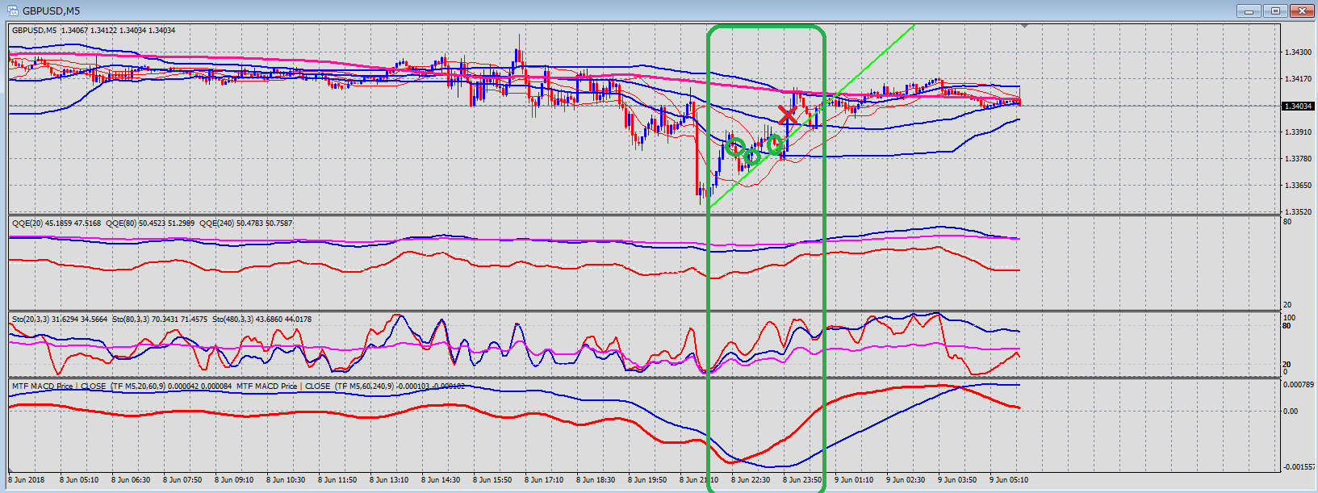The image size is (1318, 493).
Task: Click the chart shift triangle marker at top of chart
Action: (1024, 27)
